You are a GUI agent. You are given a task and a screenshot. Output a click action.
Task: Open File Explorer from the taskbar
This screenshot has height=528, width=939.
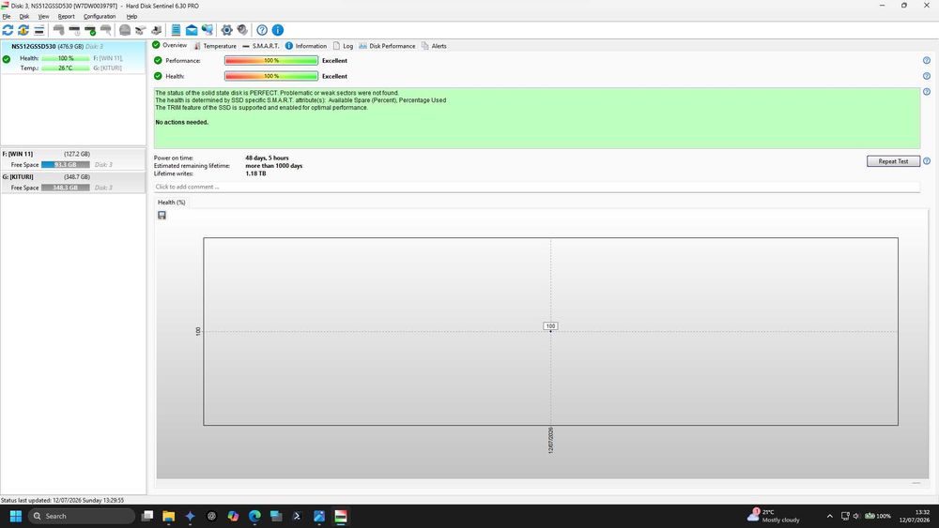pos(169,516)
